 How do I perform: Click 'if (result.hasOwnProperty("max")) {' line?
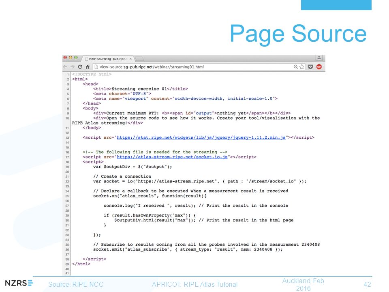150,215
